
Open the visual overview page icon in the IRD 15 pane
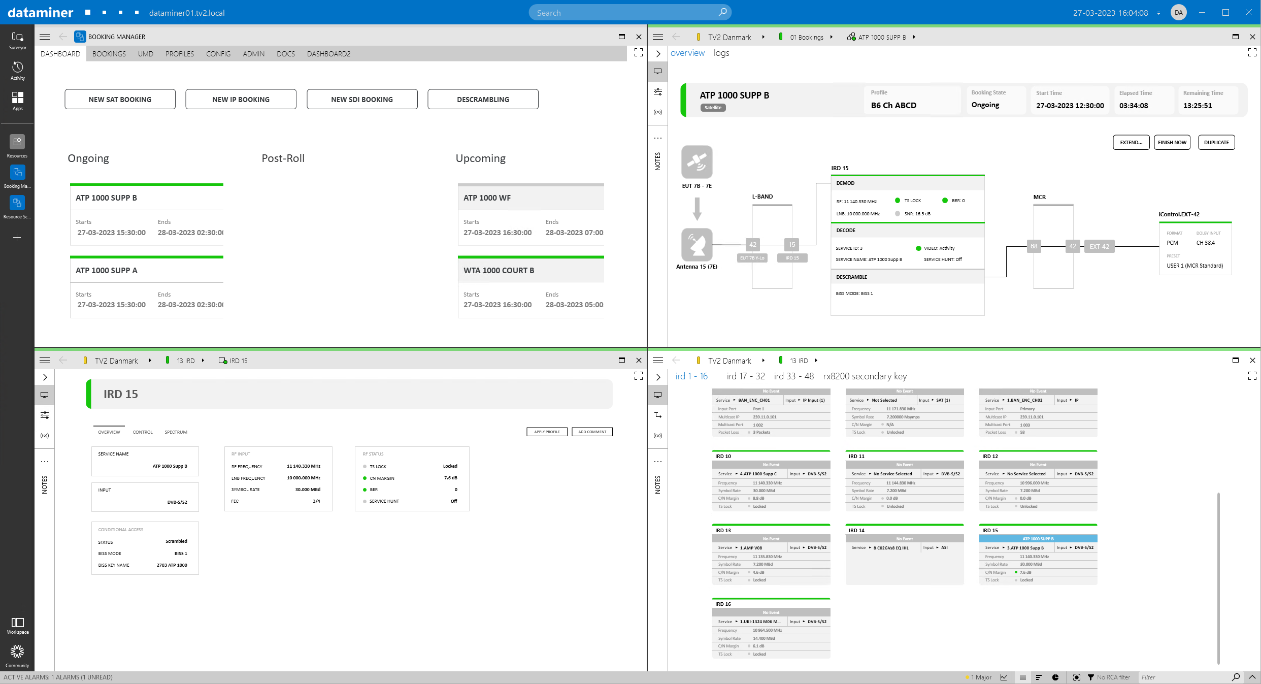45,395
